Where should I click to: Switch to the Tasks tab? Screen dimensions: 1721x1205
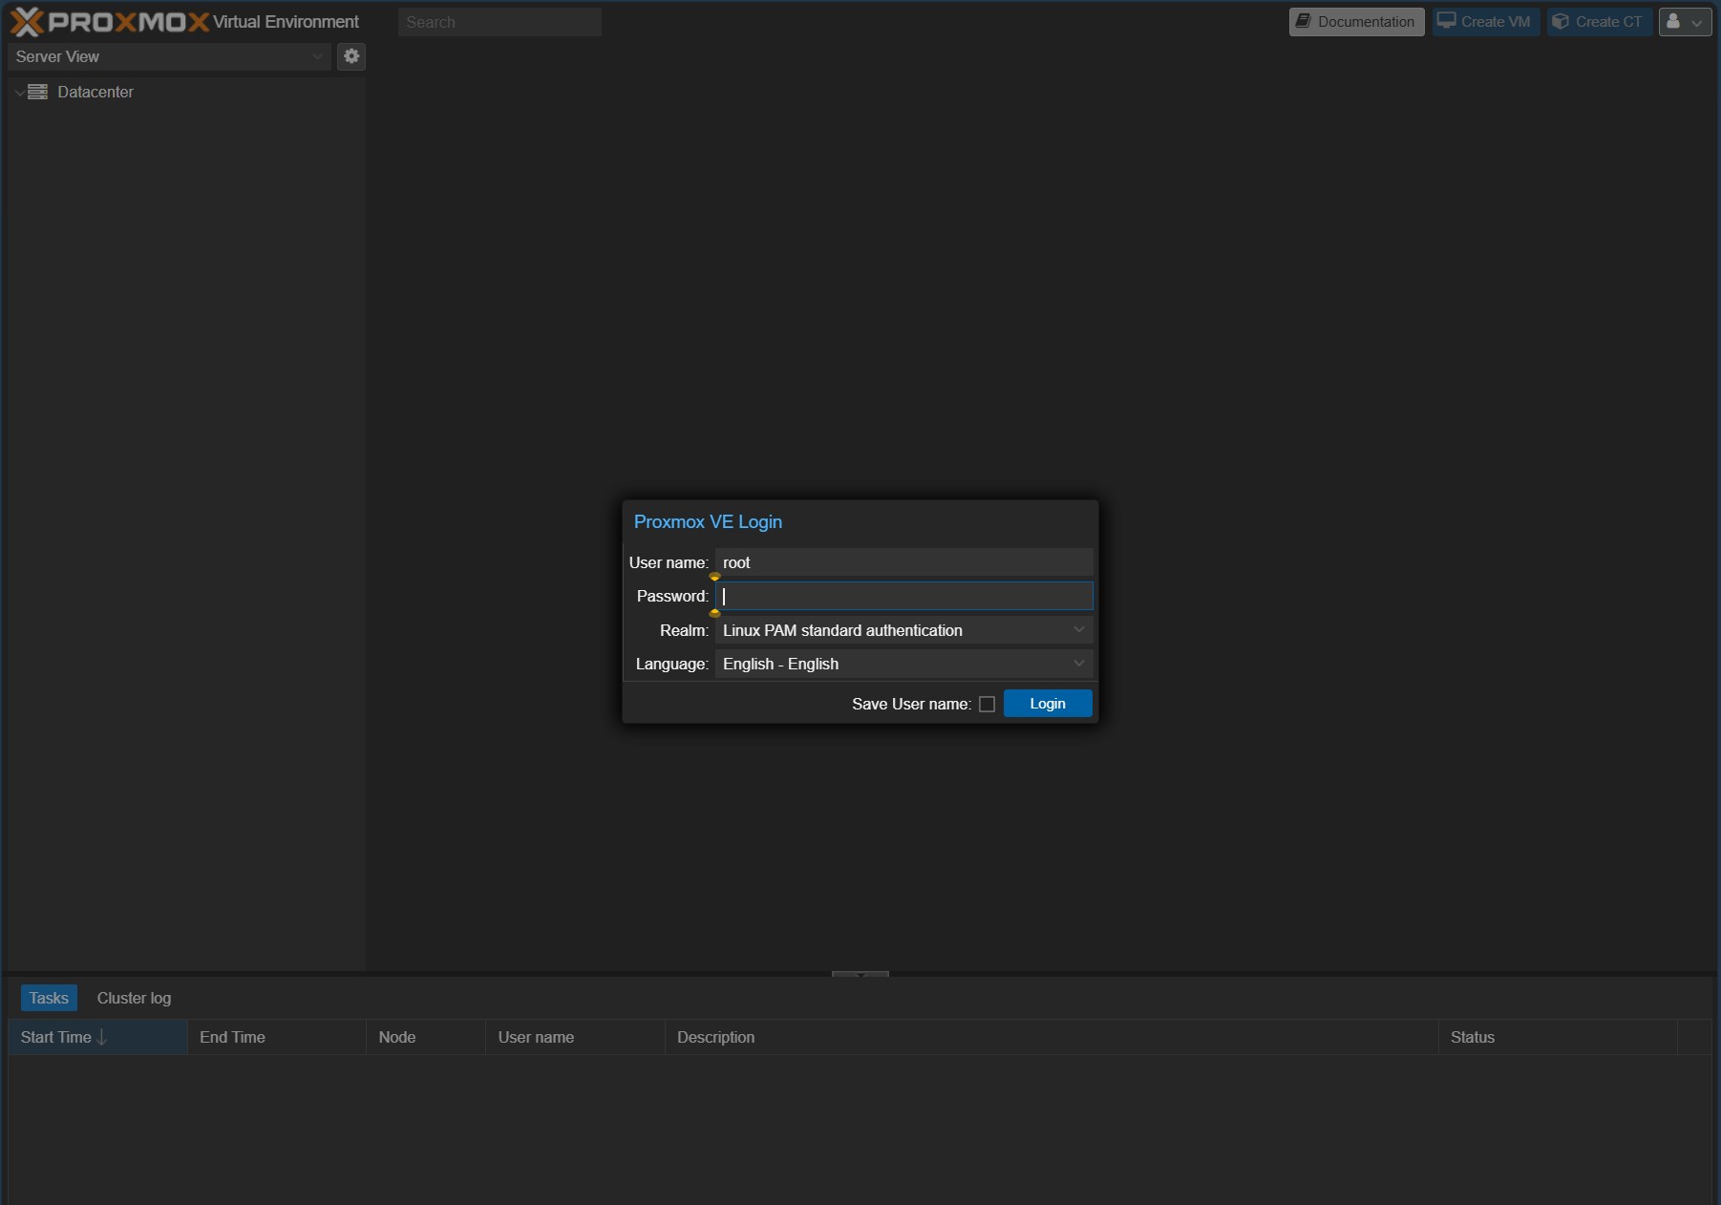(x=49, y=998)
